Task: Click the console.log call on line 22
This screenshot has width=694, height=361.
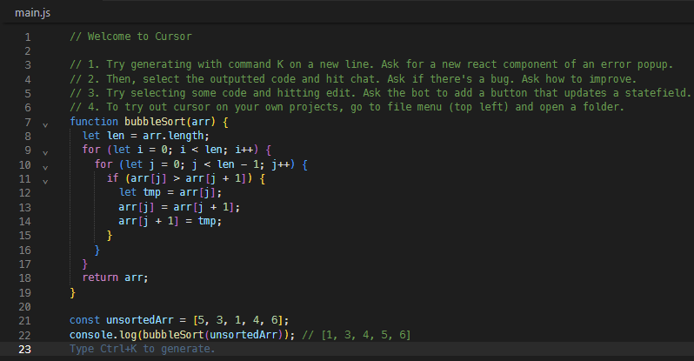Action: [103, 335]
